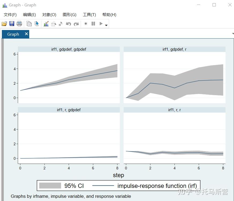Open a graph file with folder icon
This screenshot has width=234, height=201.
pos(4,24)
